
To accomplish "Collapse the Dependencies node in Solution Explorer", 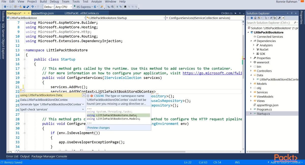I will click(251, 41).
